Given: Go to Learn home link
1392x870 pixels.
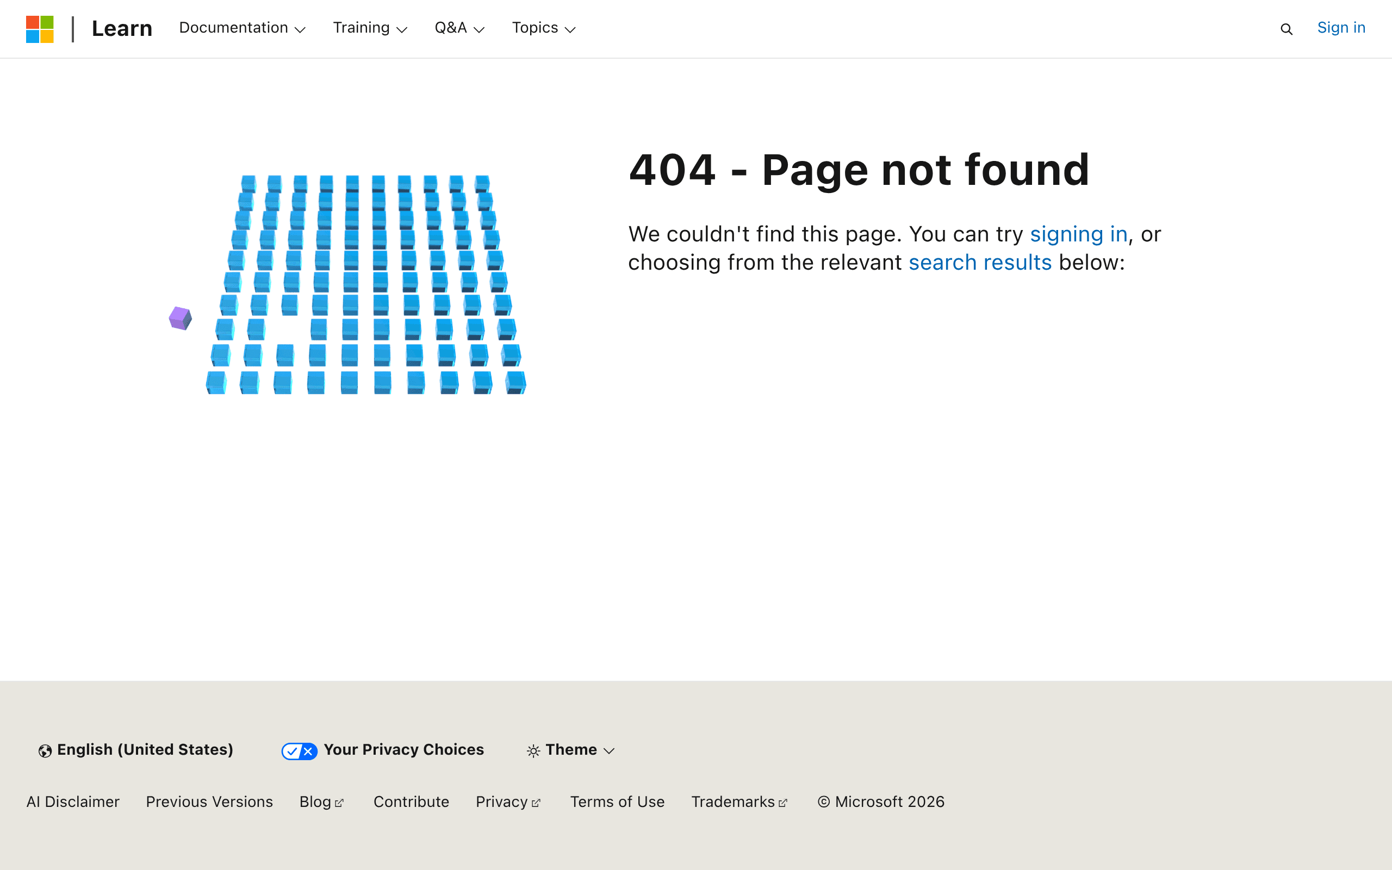Looking at the screenshot, I should [x=122, y=29].
